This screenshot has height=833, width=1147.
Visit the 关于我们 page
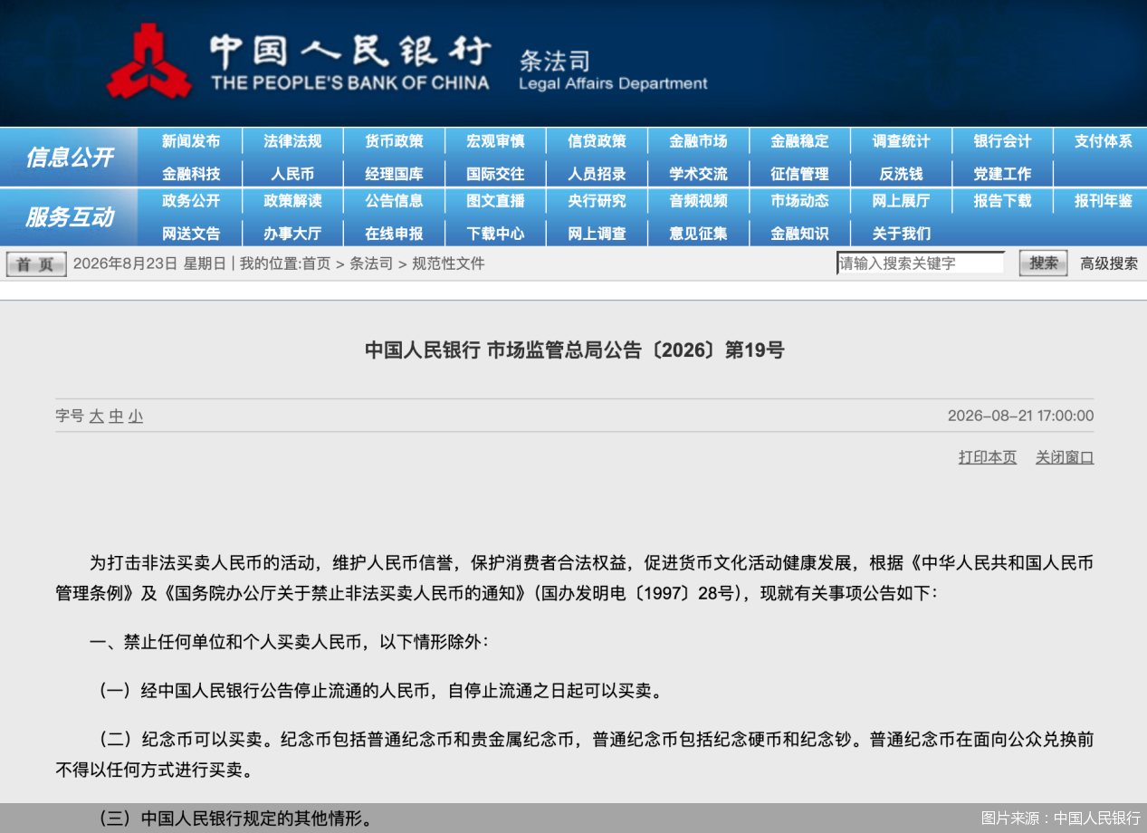[901, 234]
